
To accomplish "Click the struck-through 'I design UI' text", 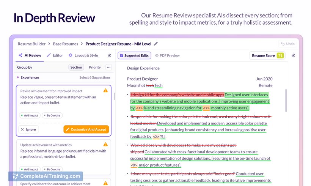I will [x=177, y=95].
